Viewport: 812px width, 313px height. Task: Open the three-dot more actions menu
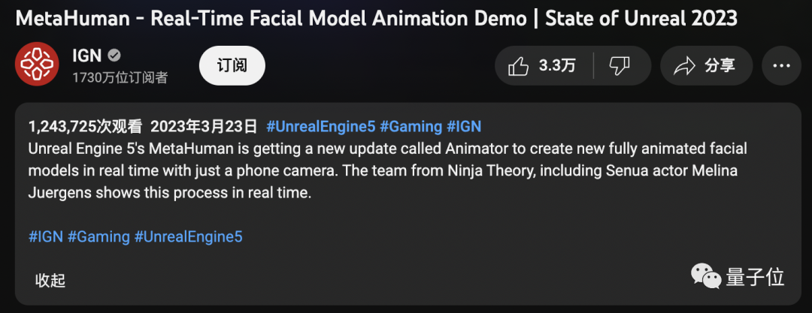(x=780, y=66)
